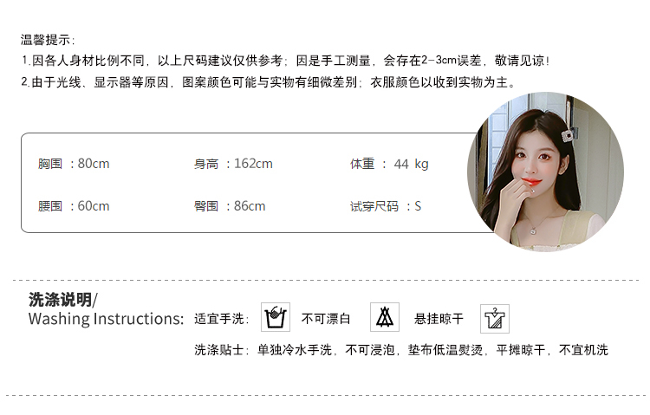Click the 胸围 80cm measurement
Screen dimensions: 650x415
click(x=74, y=164)
